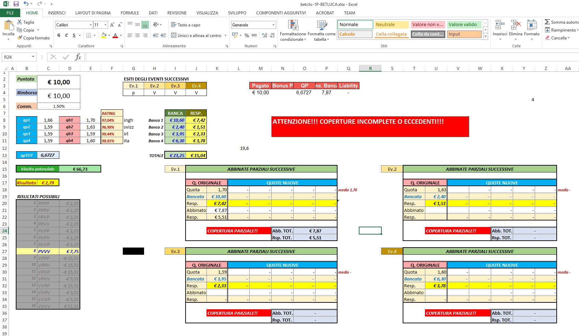579x336 pixels.
Task: Click Unisci e allinea al centro
Action: (196, 35)
